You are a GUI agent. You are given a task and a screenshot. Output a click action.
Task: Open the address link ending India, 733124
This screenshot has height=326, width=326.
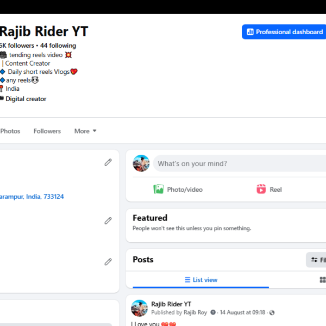(32, 197)
